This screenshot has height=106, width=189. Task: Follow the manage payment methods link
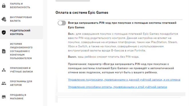click(x=117, y=87)
